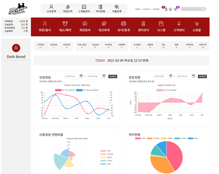Screen dimensions: 219x174
Task: Open the user profile icon in header
Action: (166, 9)
